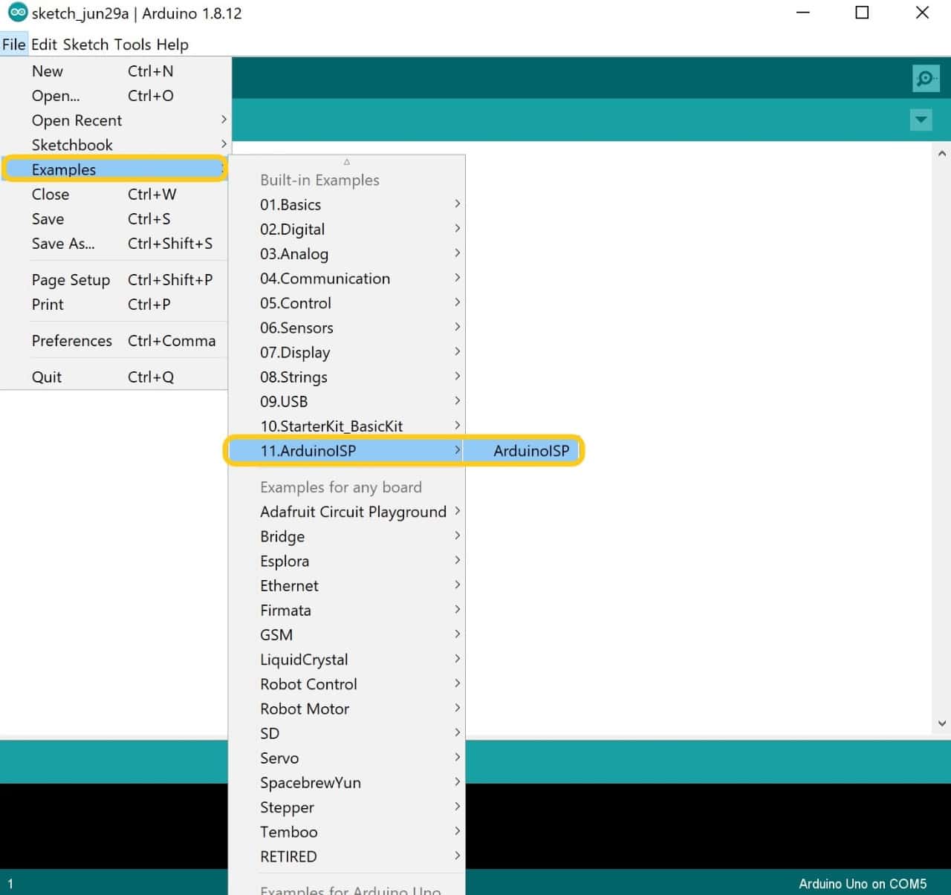The height and width of the screenshot is (895, 951).
Task: Open the Edit menu
Action: [x=44, y=45]
